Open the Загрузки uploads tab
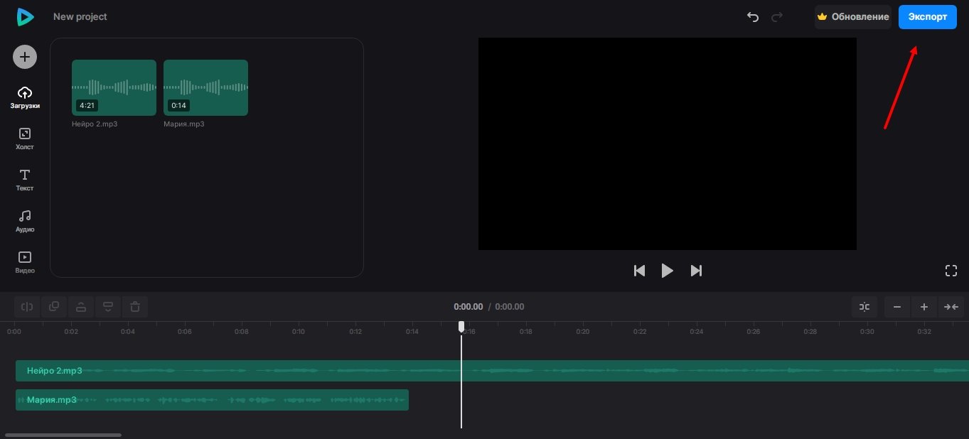 25,97
